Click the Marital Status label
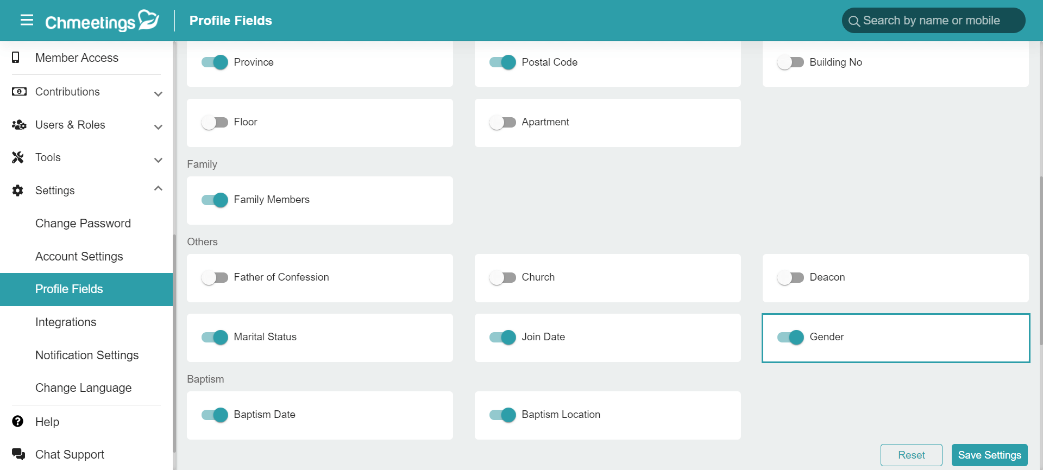The width and height of the screenshot is (1043, 470). (265, 336)
